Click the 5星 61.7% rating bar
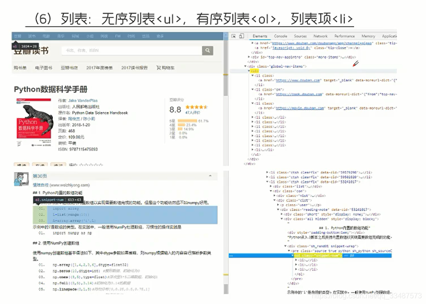The height and width of the screenshot is (304, 426). coord(187,121)
